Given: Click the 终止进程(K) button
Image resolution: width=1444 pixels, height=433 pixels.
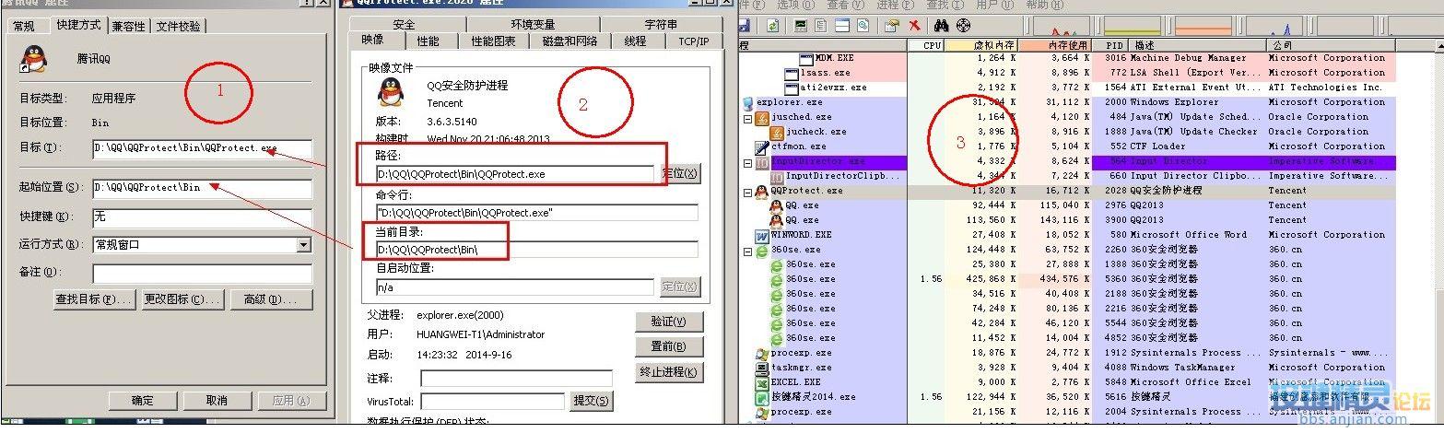Looking at the screenshot, I should pos(668,372).
